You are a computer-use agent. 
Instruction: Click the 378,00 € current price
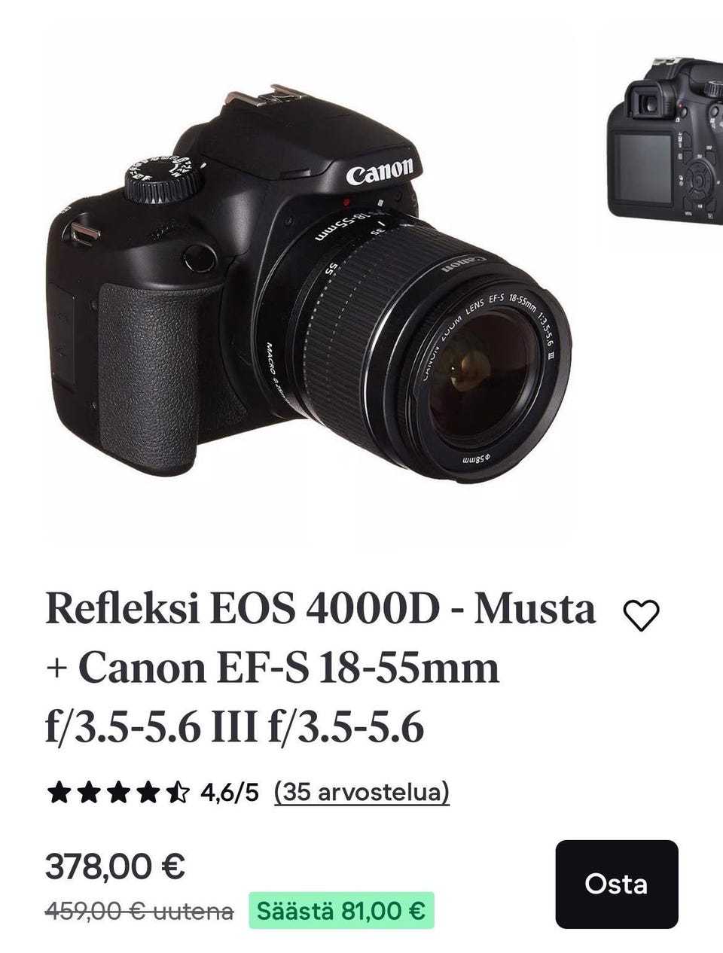(x=115, y=866)
